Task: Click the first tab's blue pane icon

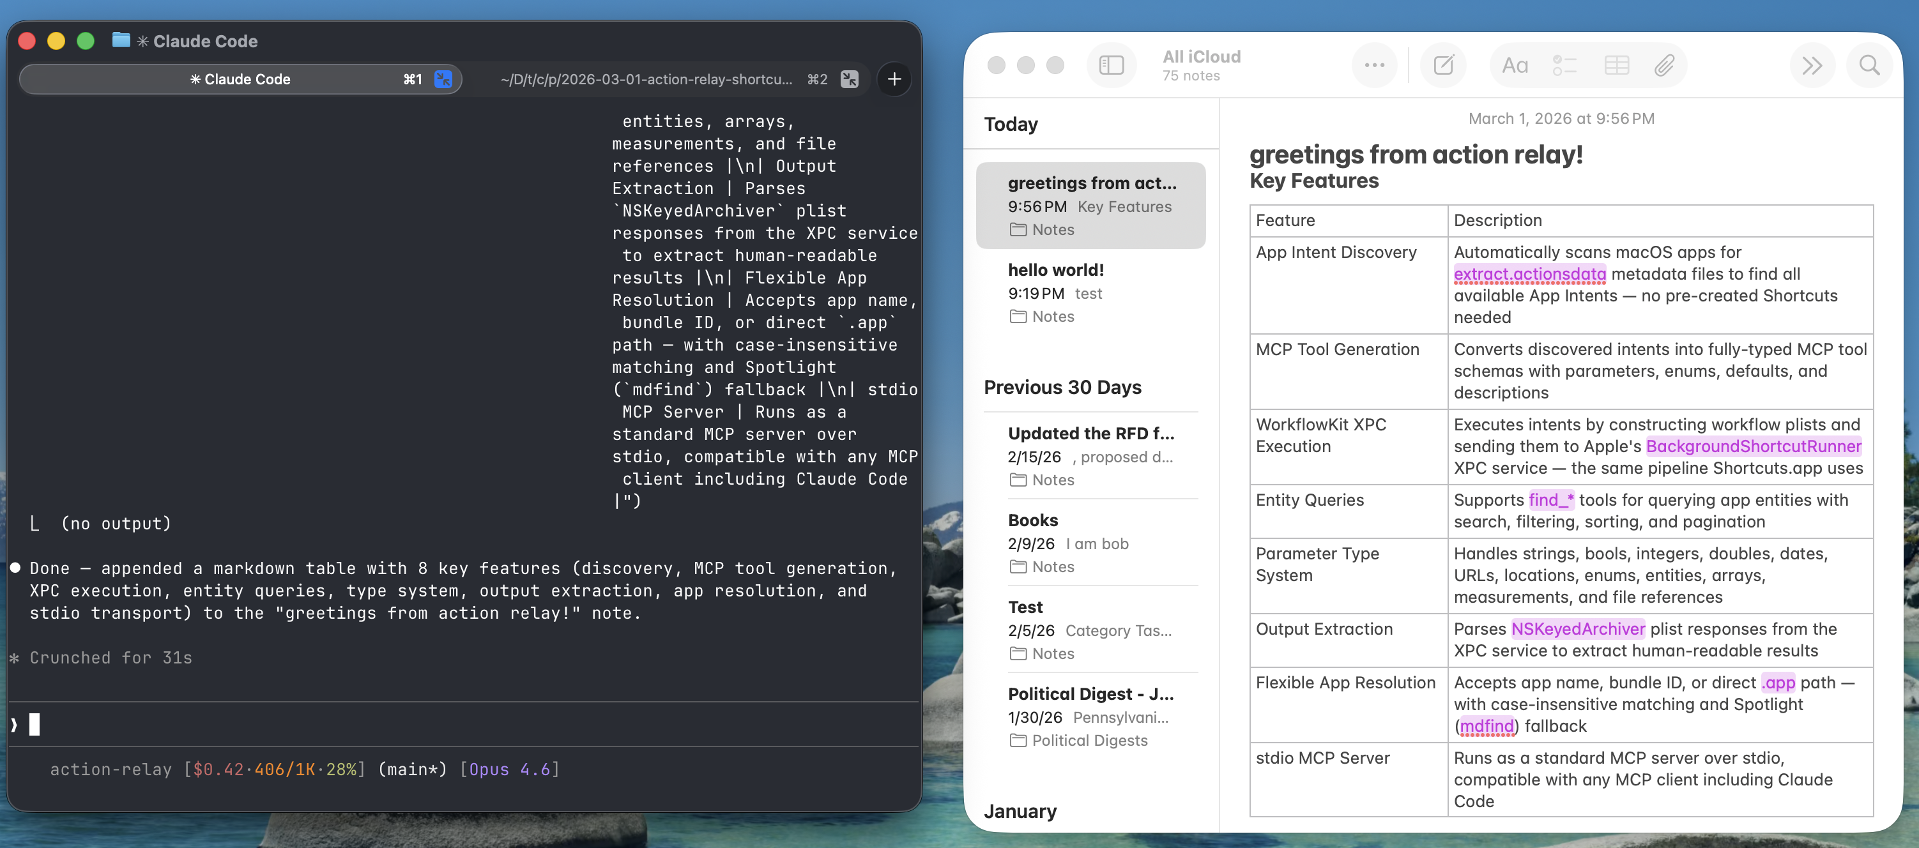Action: (x=443, y=79)
